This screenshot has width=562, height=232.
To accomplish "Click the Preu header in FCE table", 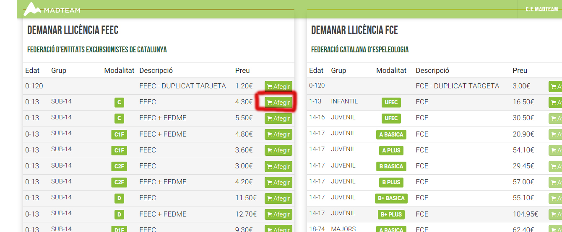I will click(x=520, y=70).
